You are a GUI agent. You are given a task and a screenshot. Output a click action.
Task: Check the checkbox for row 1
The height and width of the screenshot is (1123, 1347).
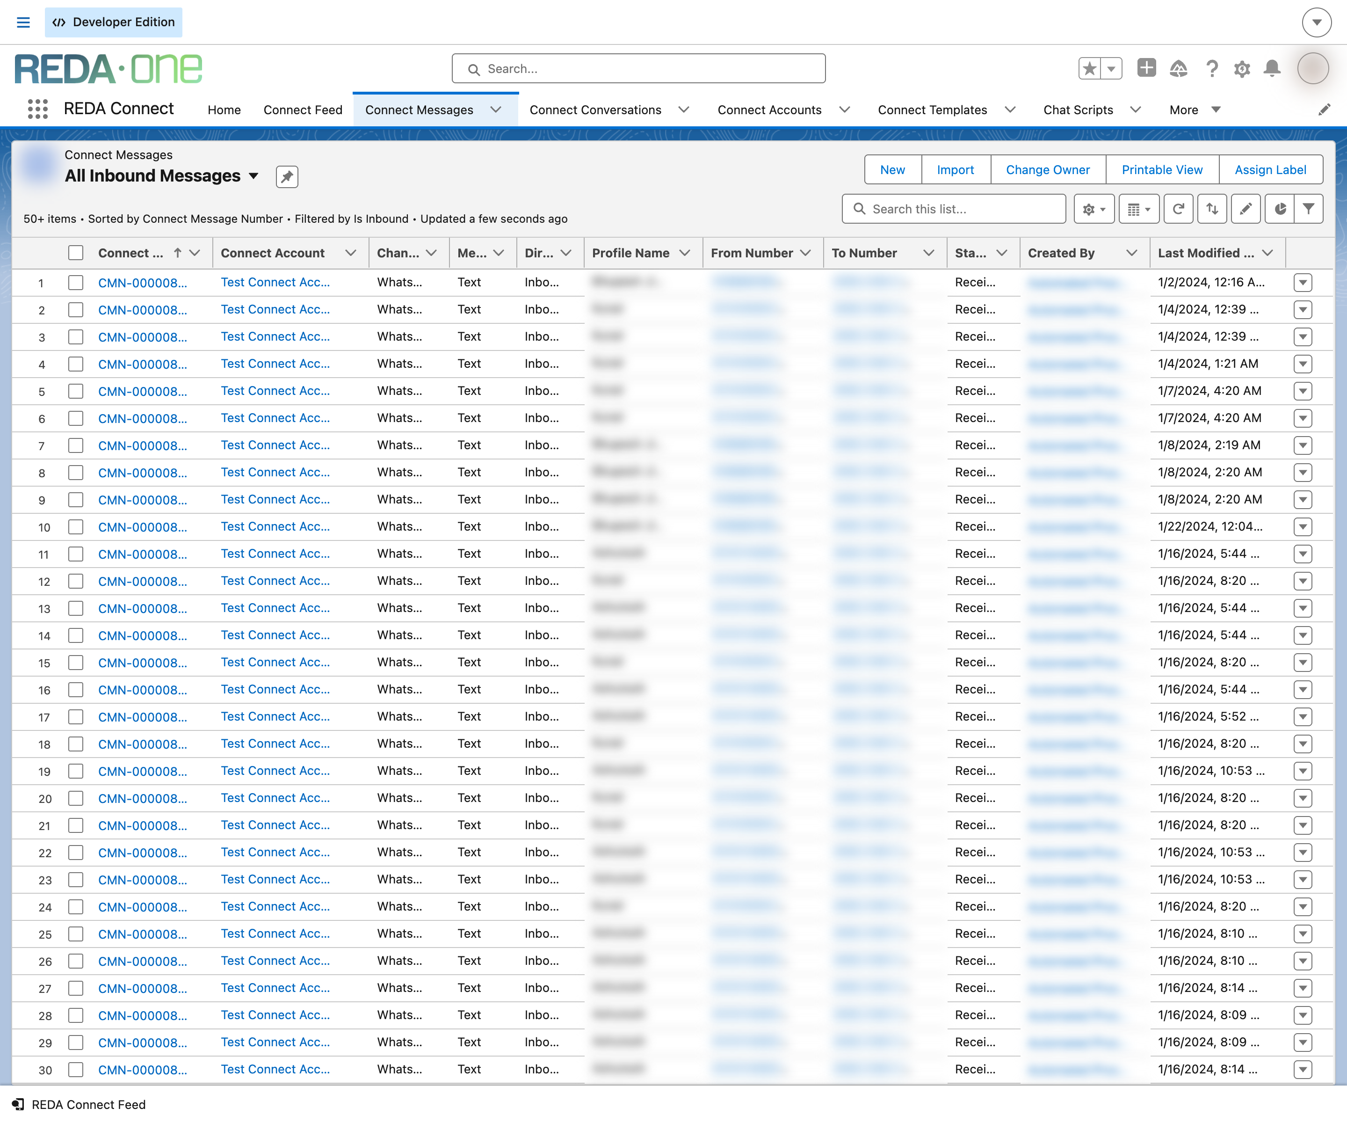point(76,282)
